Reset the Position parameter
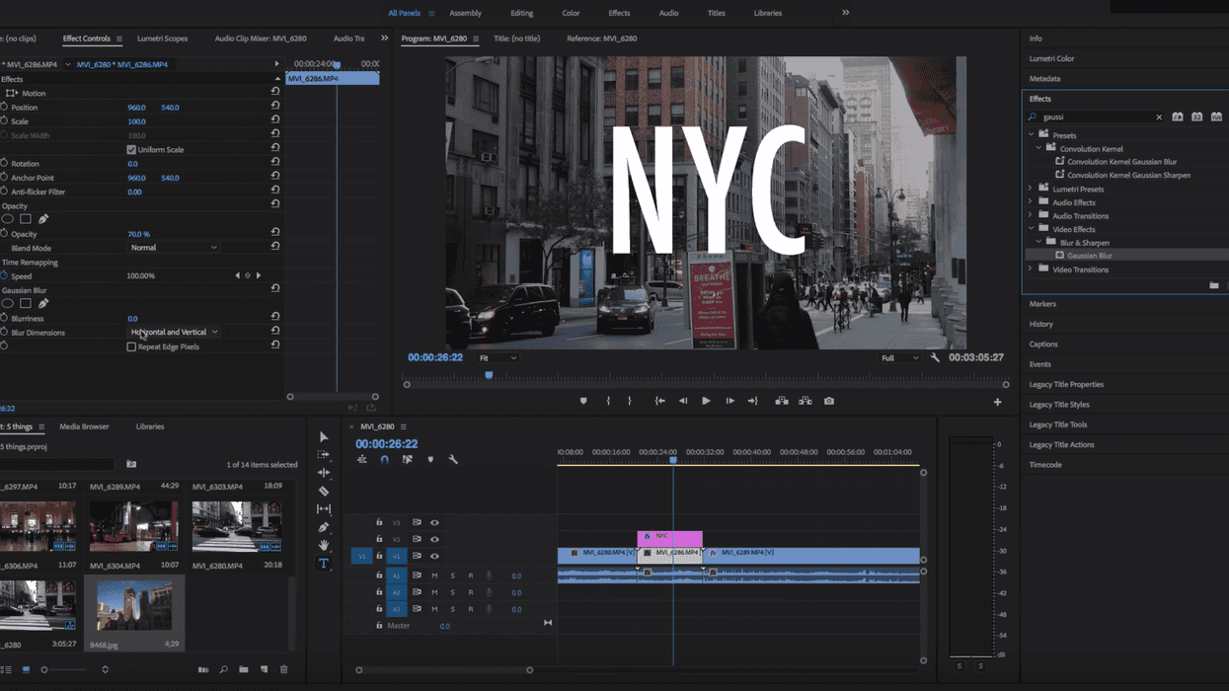Image resolution: width=1229 pixels, height=691 pixels. coord(275,107)
